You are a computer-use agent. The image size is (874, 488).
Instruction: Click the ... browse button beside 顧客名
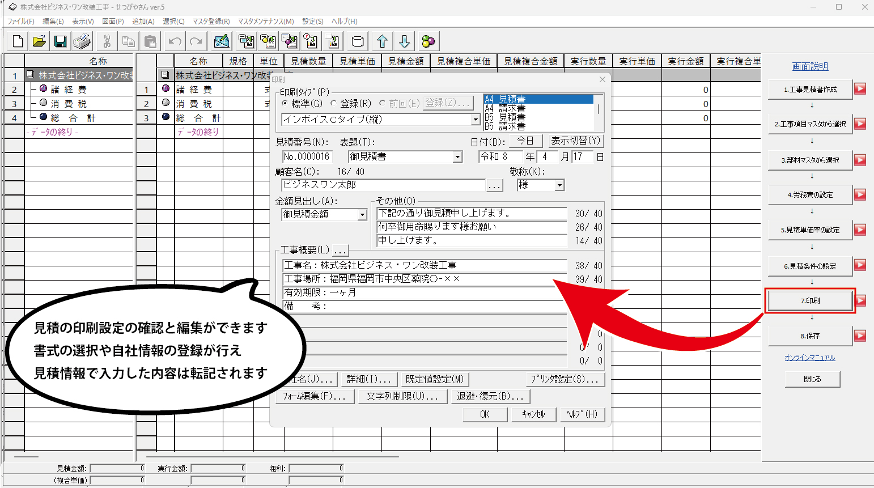point(494,185)
